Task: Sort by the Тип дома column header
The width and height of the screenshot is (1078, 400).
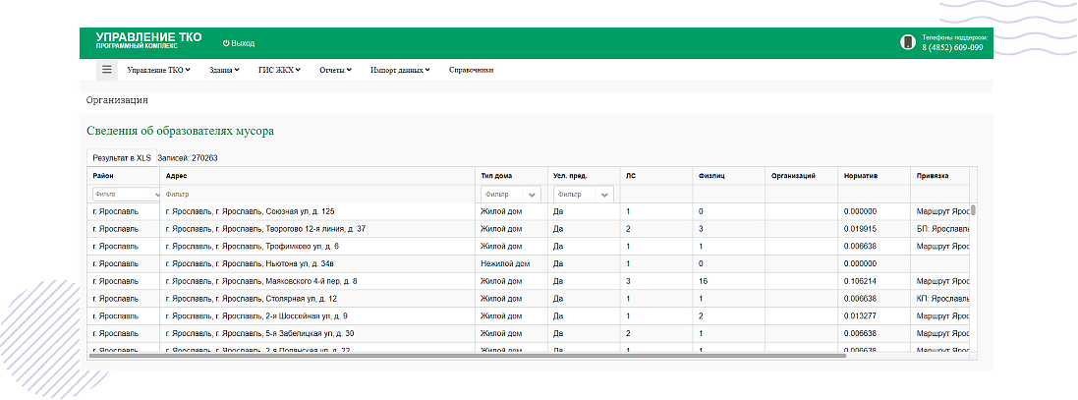Action: 511,176
